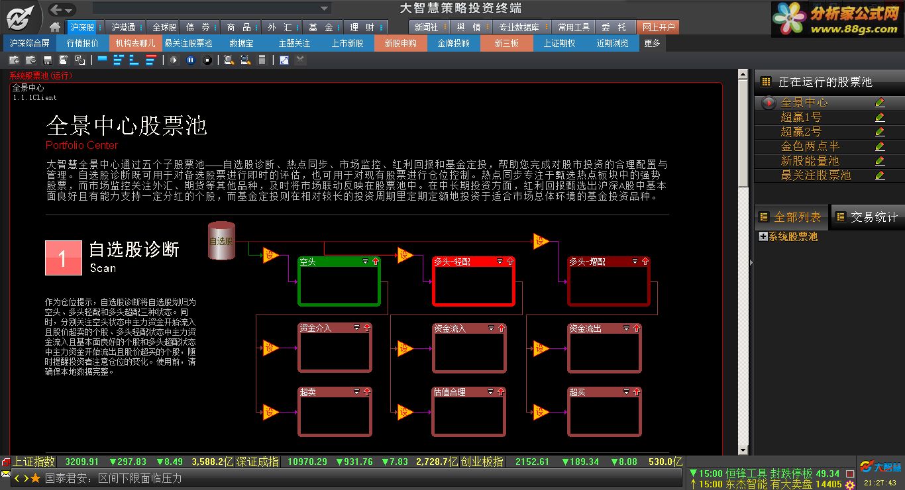Screen dimensions: 905x490
Task: Click the red play icon beside 全景中心
Action: [x=769, y=103]
